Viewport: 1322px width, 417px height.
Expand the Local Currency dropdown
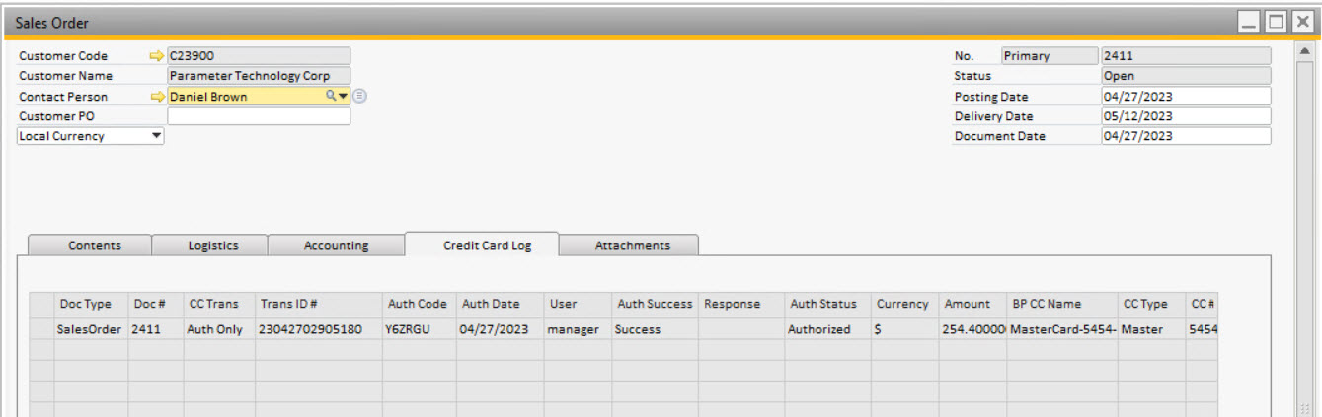156,136
